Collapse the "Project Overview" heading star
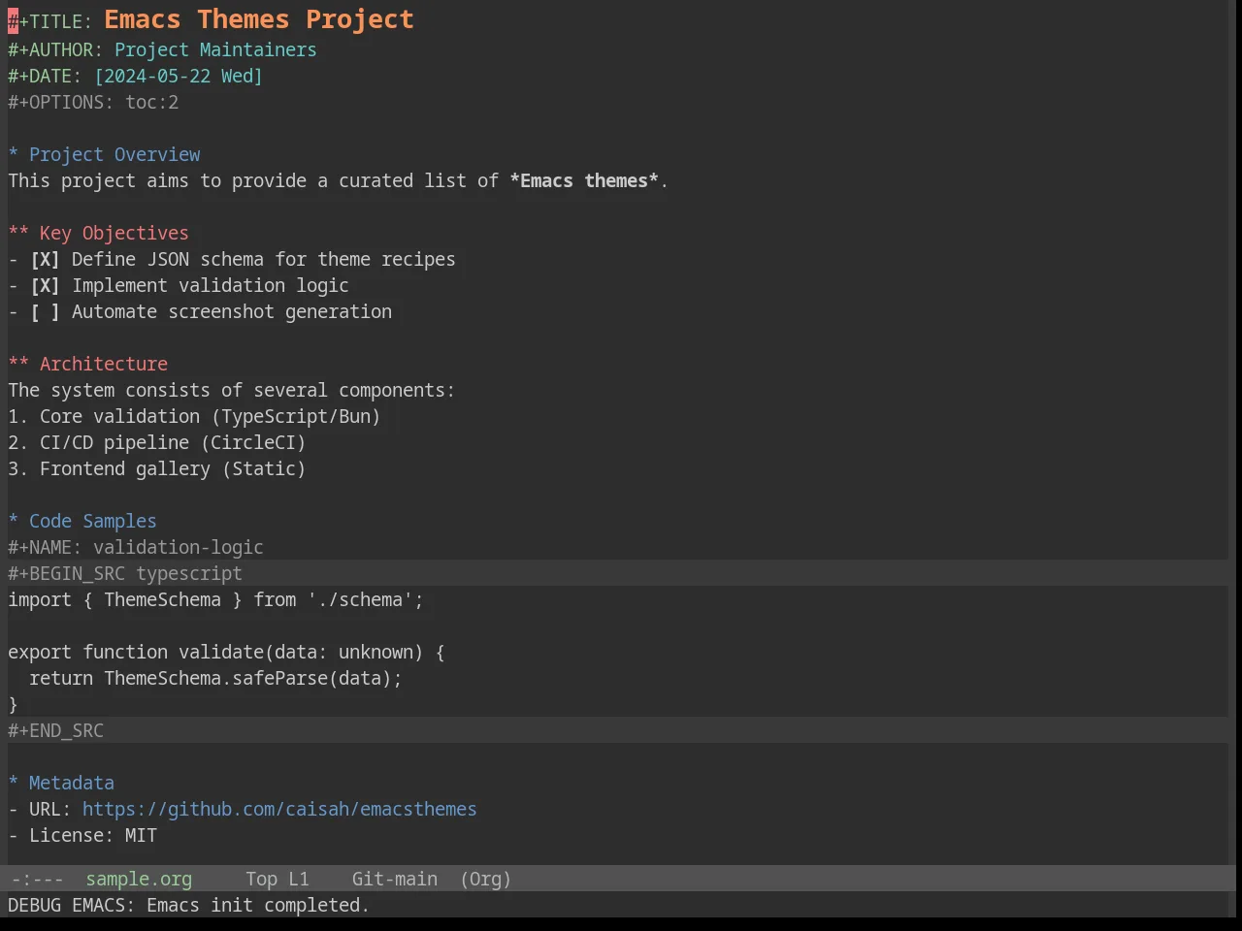The image size is (1242, 931). (x=14, y=155)
